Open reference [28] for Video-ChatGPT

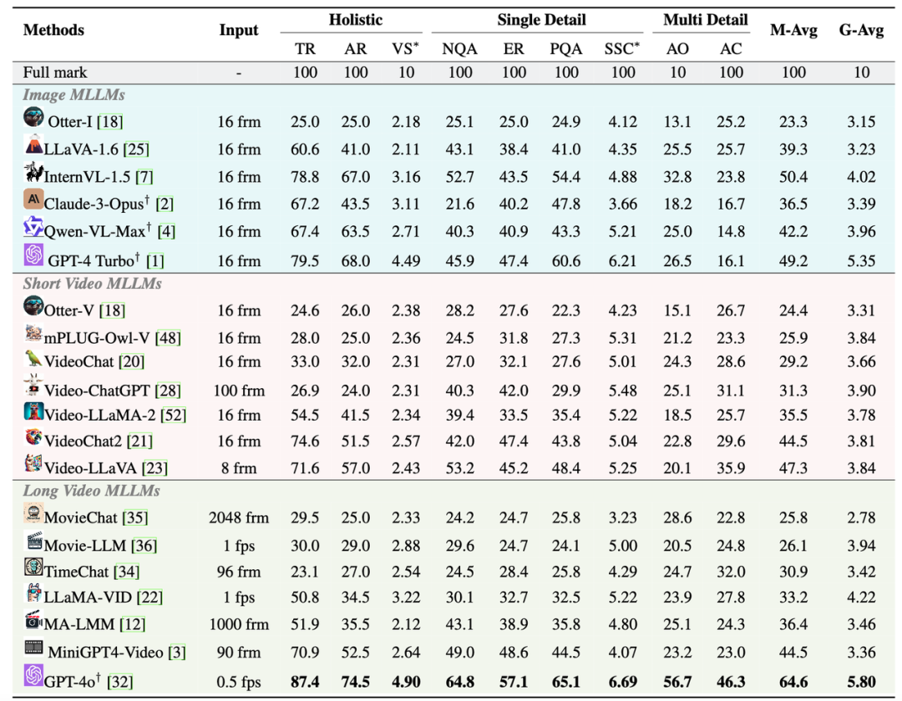(x=167, y=391)
